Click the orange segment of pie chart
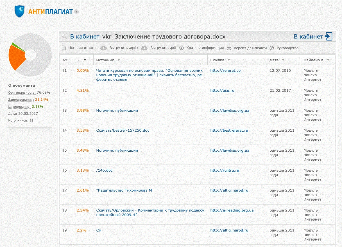Image resolution: width=342 pixels, height=247 pixels. (15, 58)
